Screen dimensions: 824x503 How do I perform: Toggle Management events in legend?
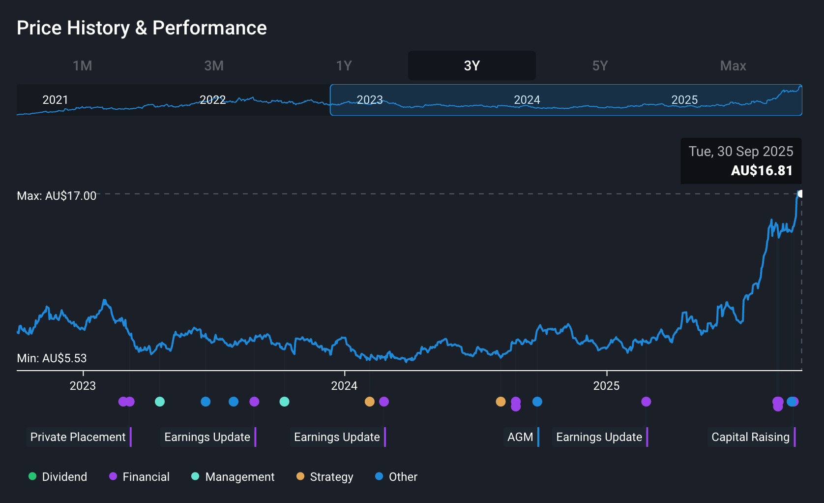(x=233, y=476)
